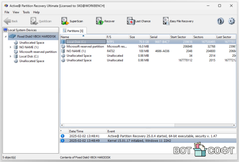
Task: Select Local Disk (C:) label in list
Action: (x=76, y=42)
